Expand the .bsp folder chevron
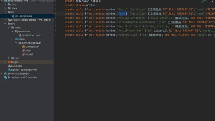215x121 pixels. click(5, 4)
